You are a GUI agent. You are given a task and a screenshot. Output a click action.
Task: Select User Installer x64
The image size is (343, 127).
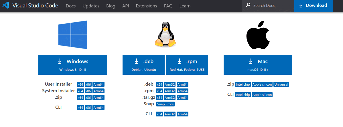point(80,84)
